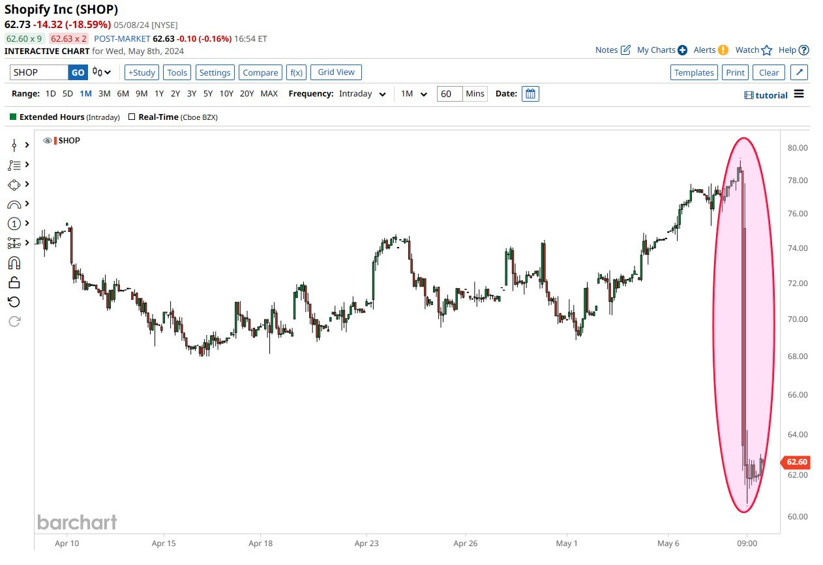Select the 3M range
The width and height of the screenshot is (823, 565).
tap(104, 94)
